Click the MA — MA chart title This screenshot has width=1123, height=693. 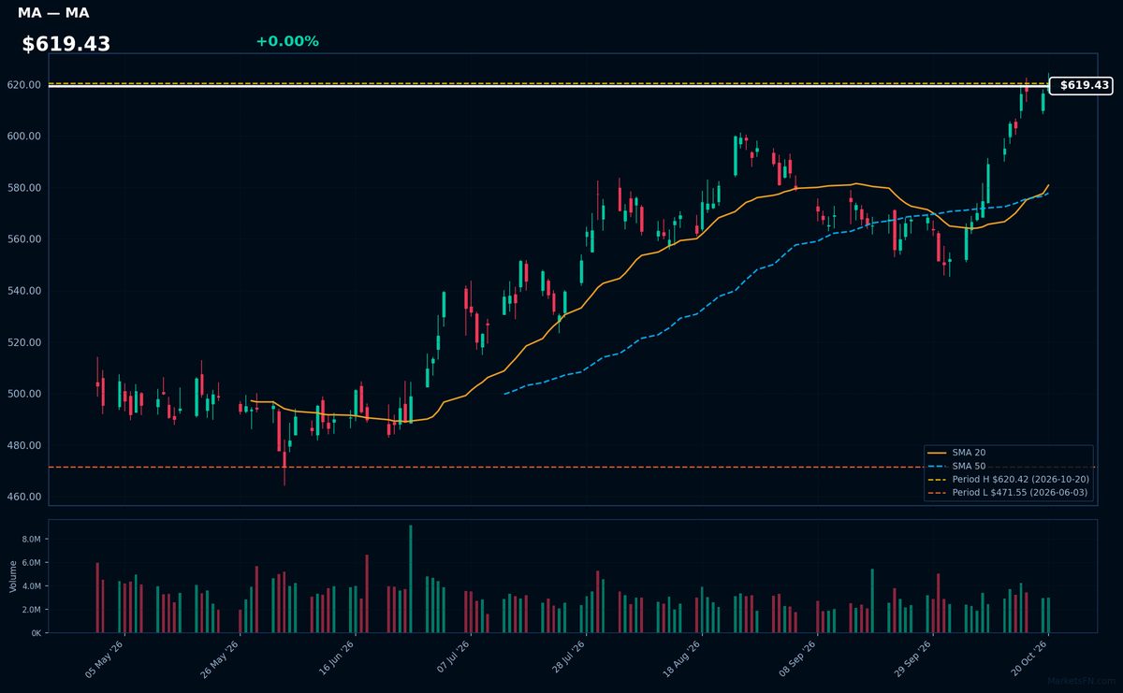[x=53, y=13]
